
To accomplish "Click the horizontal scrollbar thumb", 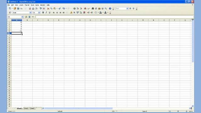I will tap(79, 108).
